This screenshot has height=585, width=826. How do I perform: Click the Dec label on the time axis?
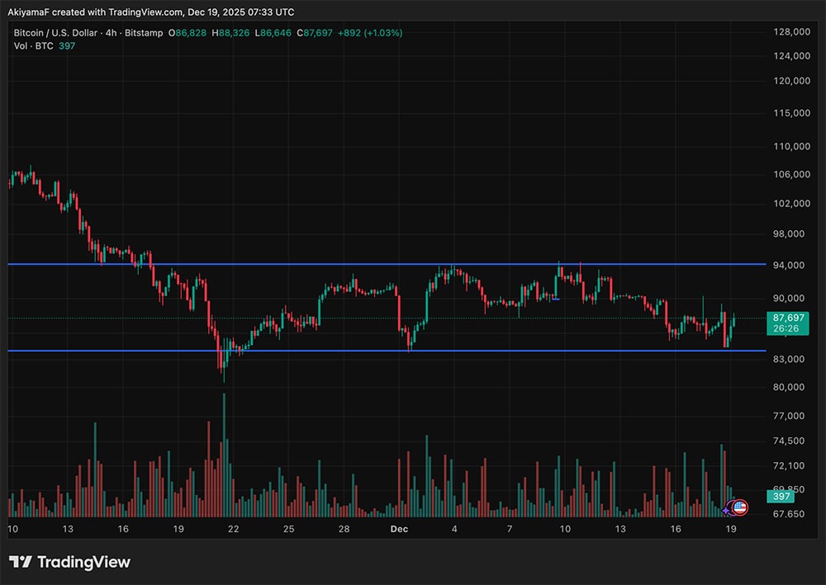coord(399,529)
